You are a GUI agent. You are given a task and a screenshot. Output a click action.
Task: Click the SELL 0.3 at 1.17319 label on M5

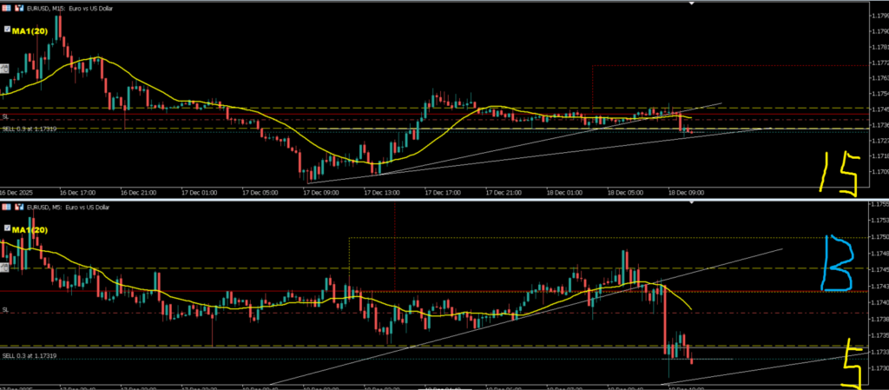click(x=30, y=356)
